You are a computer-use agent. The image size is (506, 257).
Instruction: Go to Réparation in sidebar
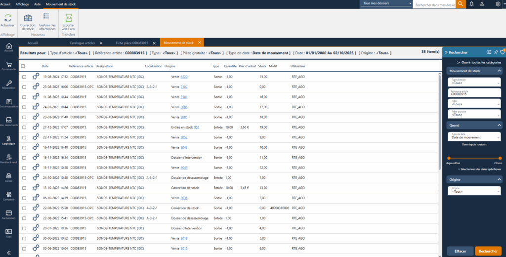click(x=8, y=83)
